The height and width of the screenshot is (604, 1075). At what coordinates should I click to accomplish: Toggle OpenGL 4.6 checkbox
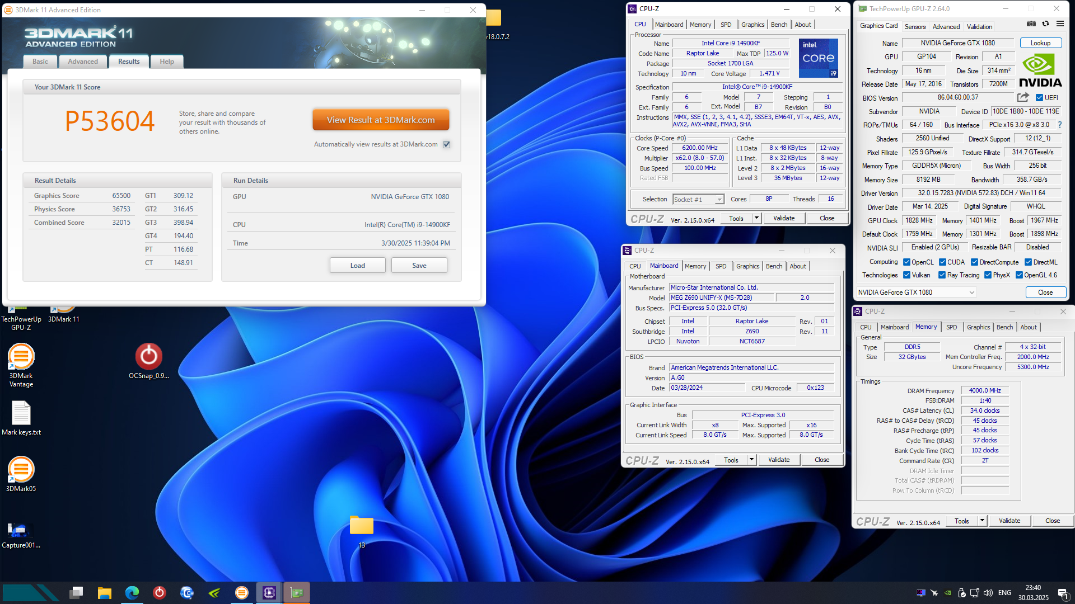[1019, 275]
